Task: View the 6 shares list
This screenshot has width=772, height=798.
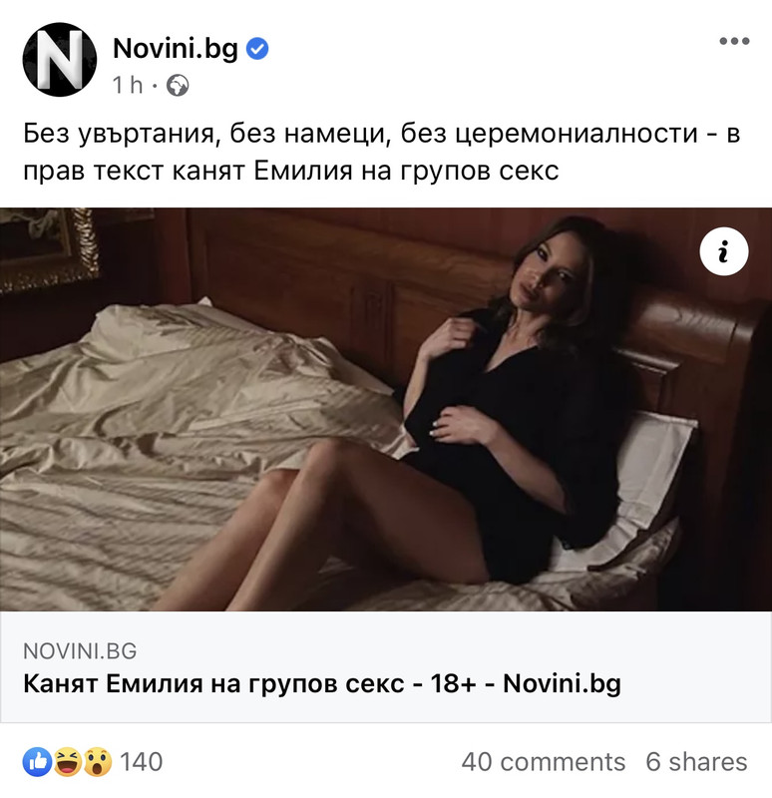Action: (x=696, y=762)
